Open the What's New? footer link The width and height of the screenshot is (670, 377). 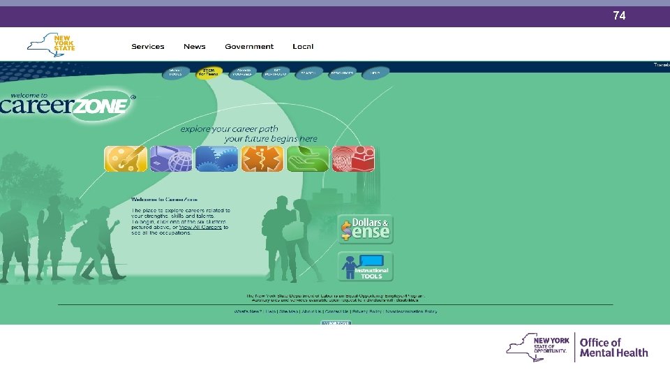(247, 311)
